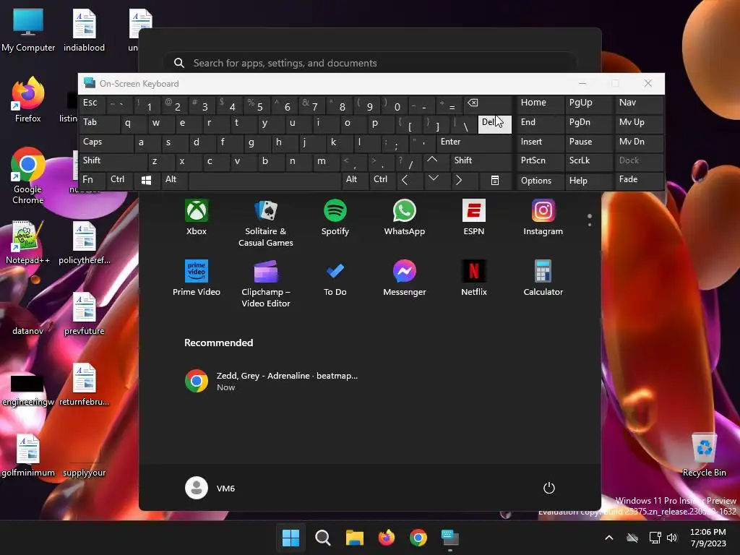The height and width of the screenshot is (555, 740).
Task: Click the power button in Start menu
Action: pyautogui.click(x=549, y=488)
